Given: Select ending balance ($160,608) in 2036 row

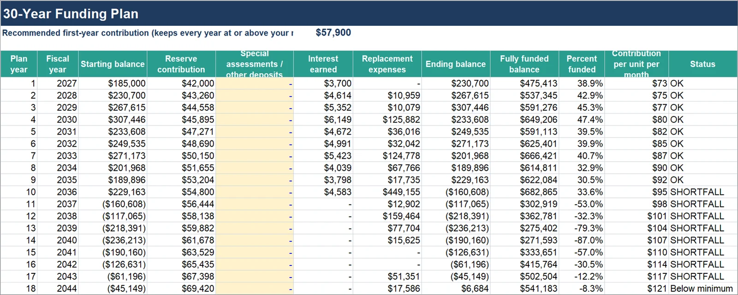Looking at the screenshot, I should point(456,192).
